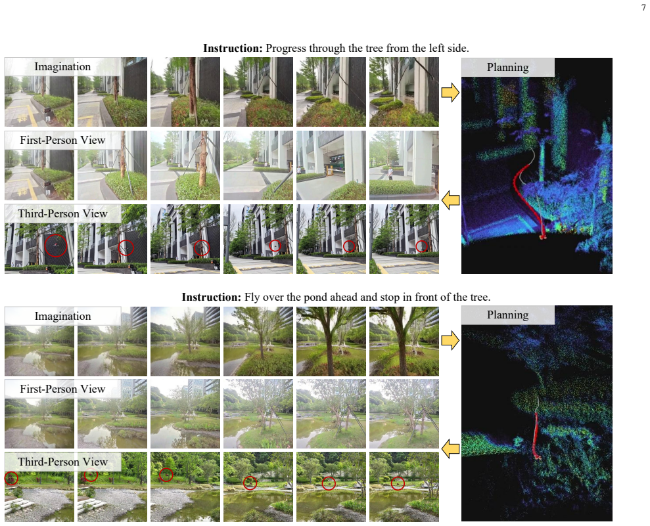The image size is (650, 526).
Task: Click red circle in last top Third-Person frame
Action: (421, 246)
